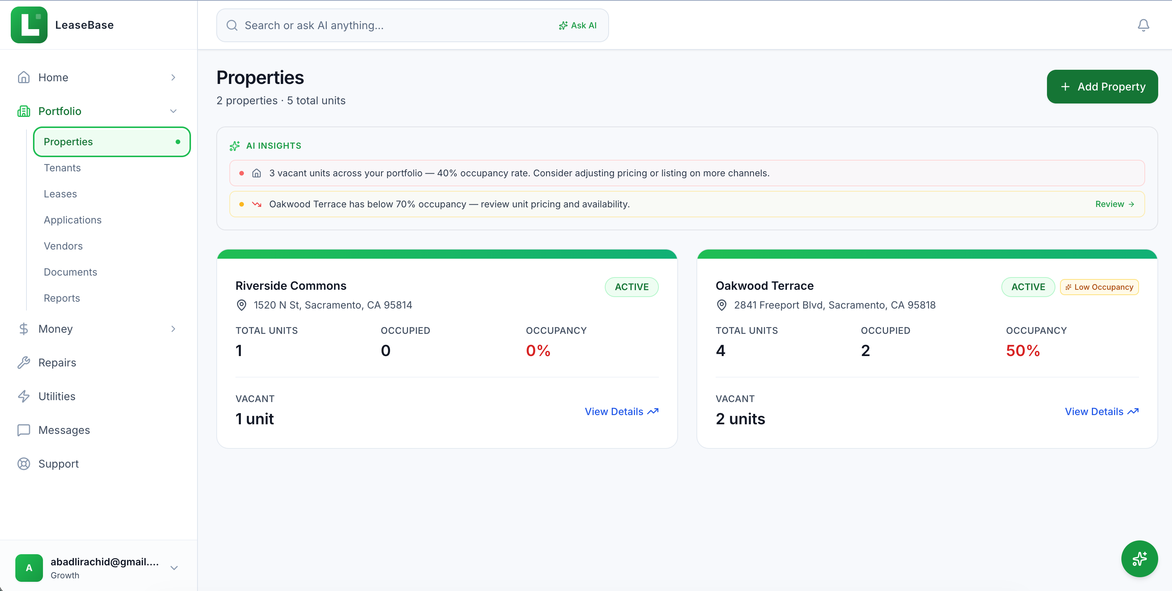Expand the Home menu chevron
The height and width of the screenshot is (591, 1172).
[173, 77]
